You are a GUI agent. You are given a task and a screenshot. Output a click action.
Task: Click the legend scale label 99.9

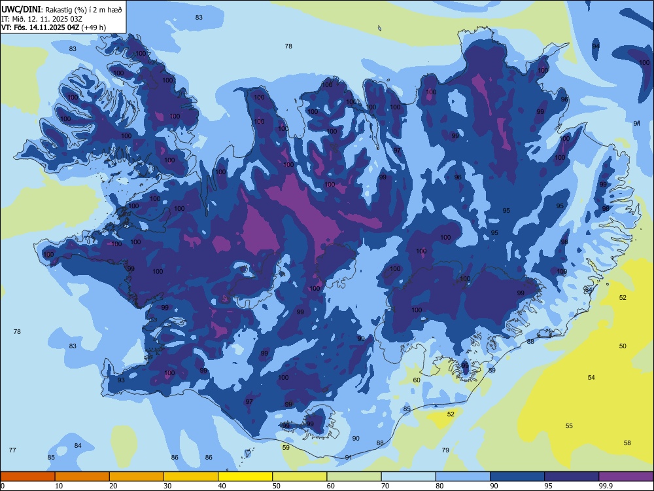coord(606,486)
